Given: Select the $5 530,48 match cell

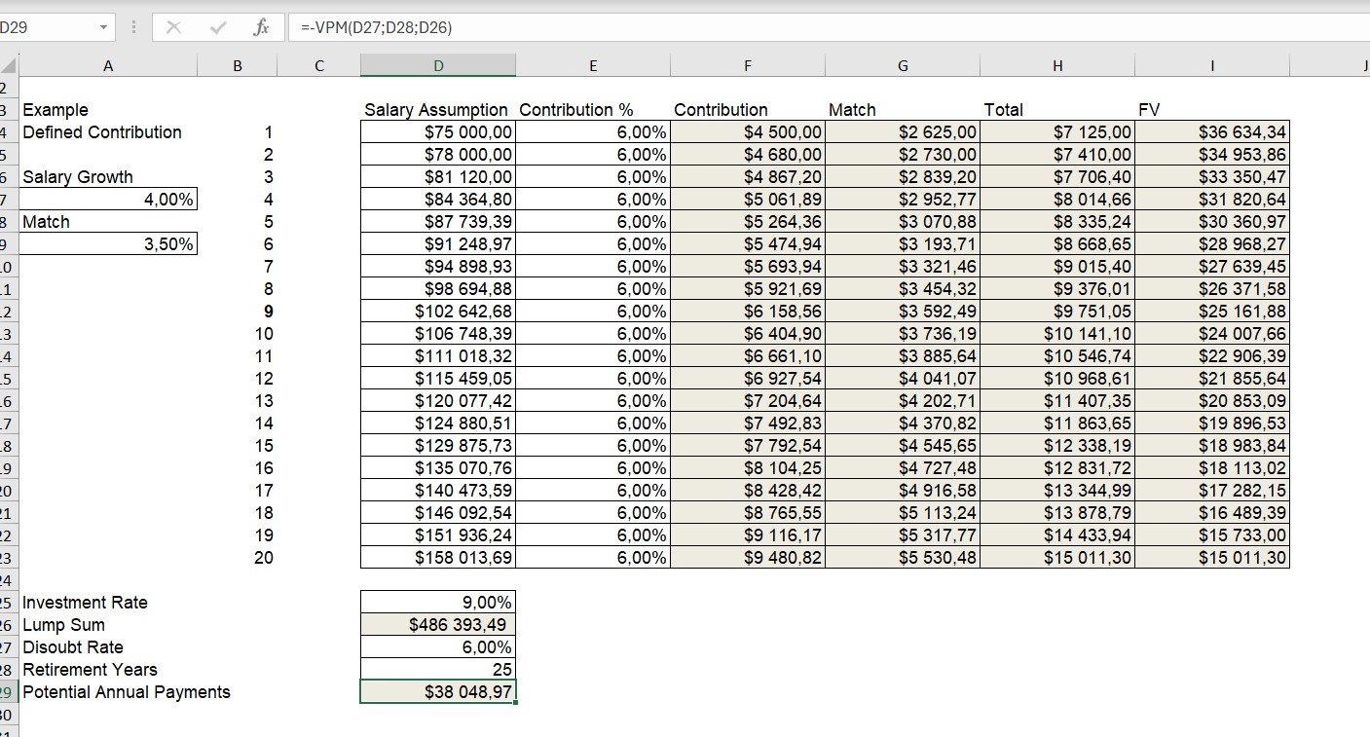Looking at the screenshot, I should [x=903, y=558].
